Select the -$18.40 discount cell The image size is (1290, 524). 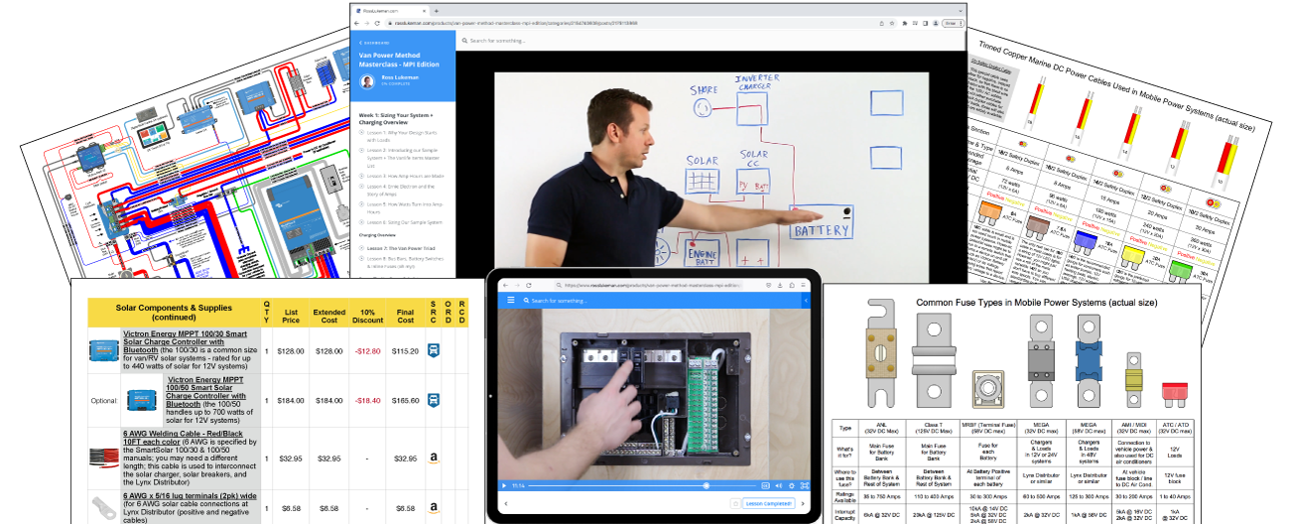367,400
